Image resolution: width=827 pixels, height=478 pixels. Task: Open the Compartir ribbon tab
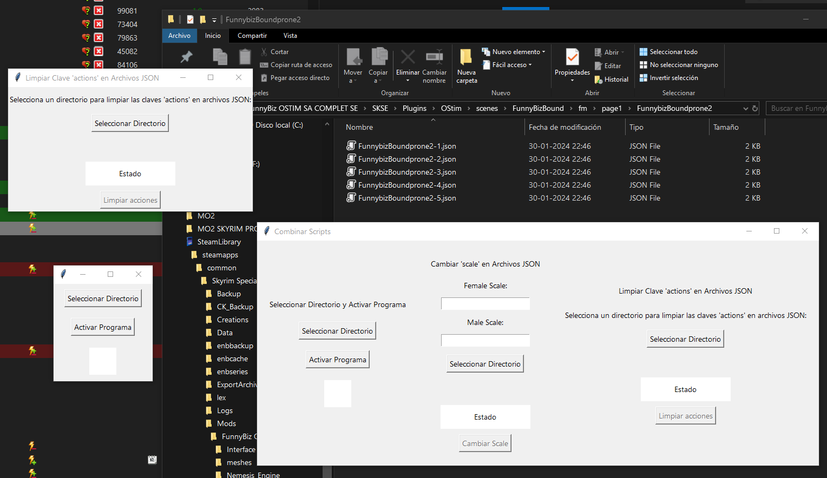click(x=252, y=36)
